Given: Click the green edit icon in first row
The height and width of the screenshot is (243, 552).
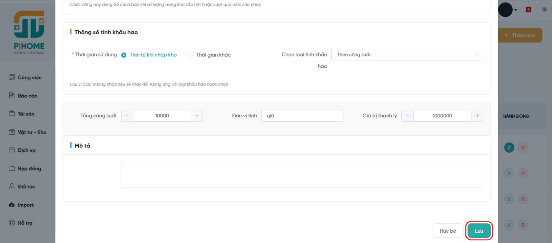Looking at the screenshot, I should tap(509, 148).
